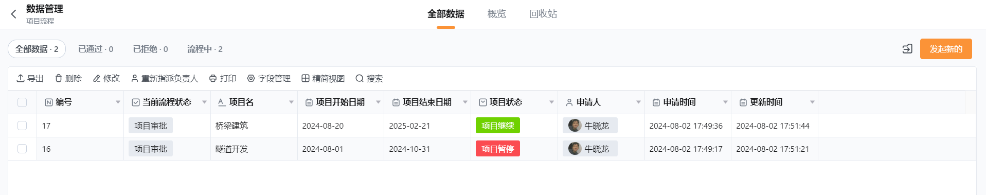Toggle the select-all header checkbox

click(x=22, y=102)
